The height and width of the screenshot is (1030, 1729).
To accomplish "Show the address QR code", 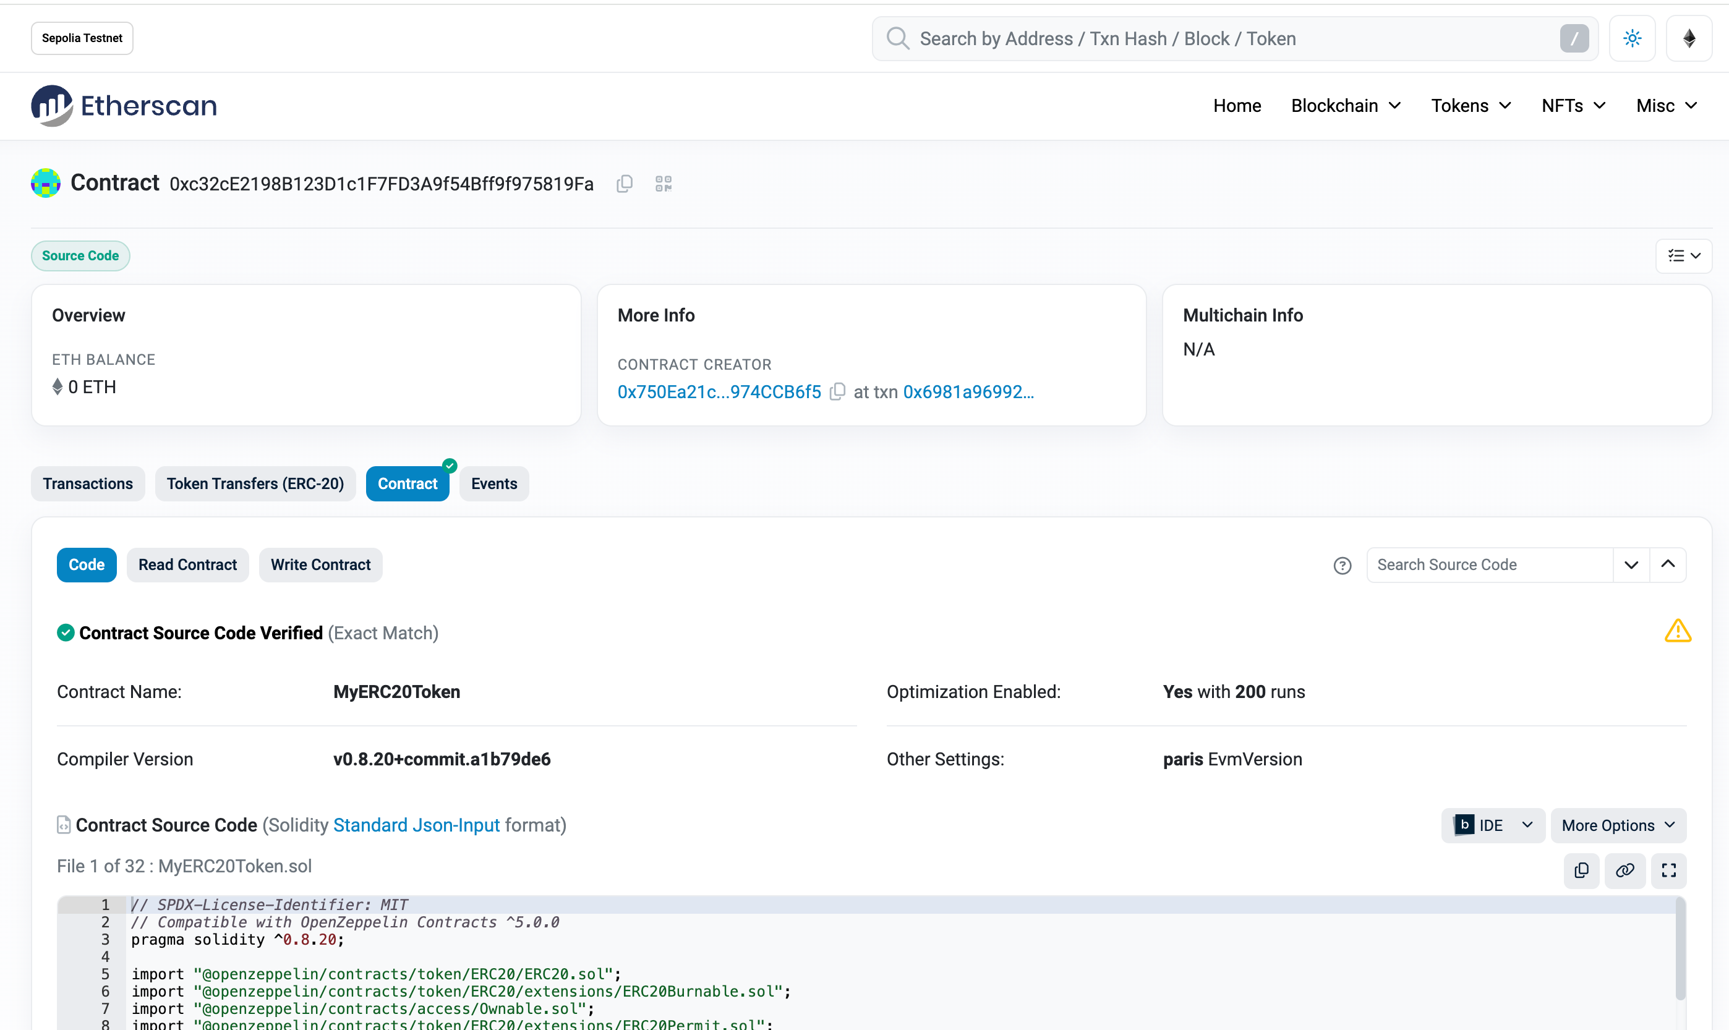I will (664, 183).
